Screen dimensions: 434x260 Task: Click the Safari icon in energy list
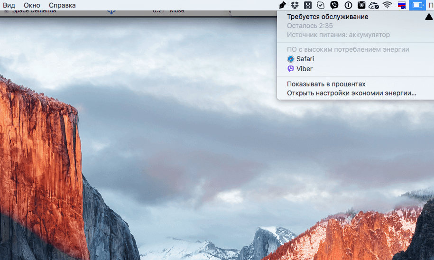click(x=291, y=59)
